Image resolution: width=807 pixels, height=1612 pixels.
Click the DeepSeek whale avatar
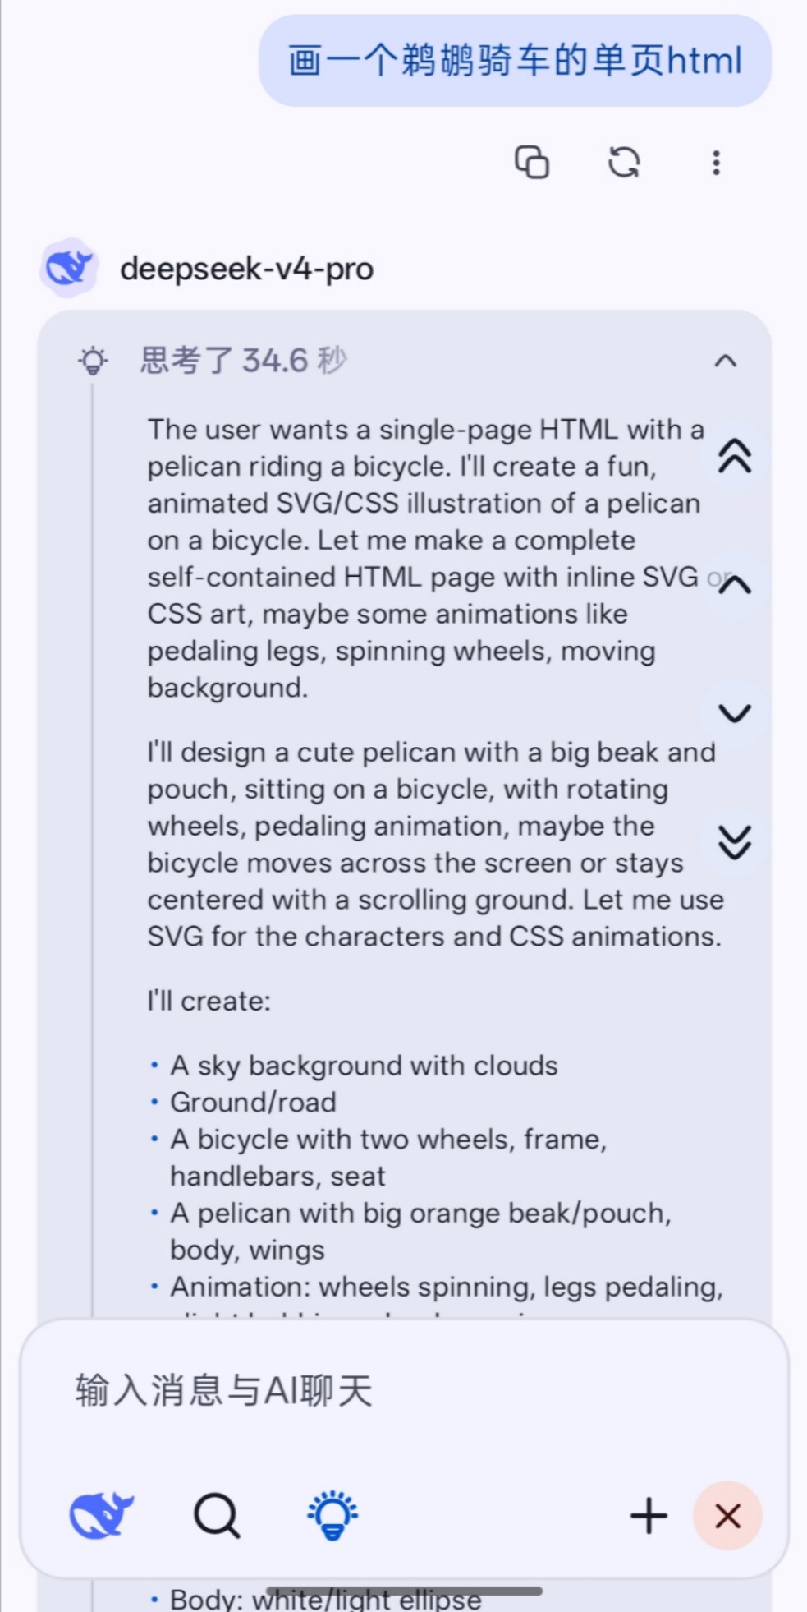click(x=69, y=268)
